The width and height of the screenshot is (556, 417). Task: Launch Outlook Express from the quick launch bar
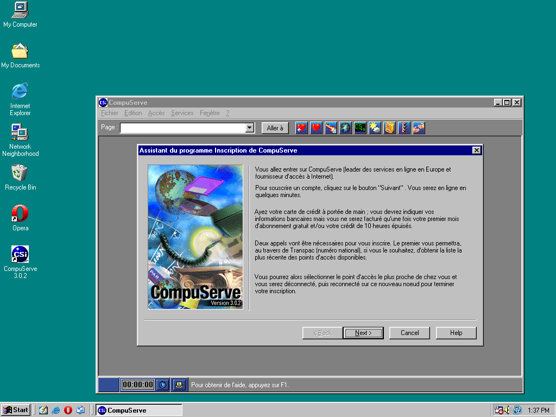click(80, 410)
